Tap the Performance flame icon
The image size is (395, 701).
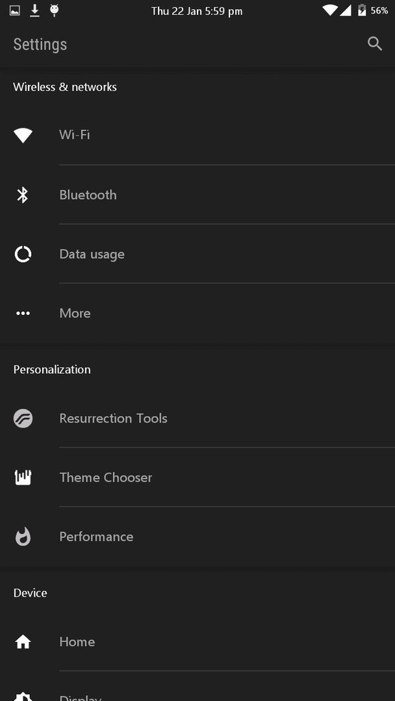[23, 537]
